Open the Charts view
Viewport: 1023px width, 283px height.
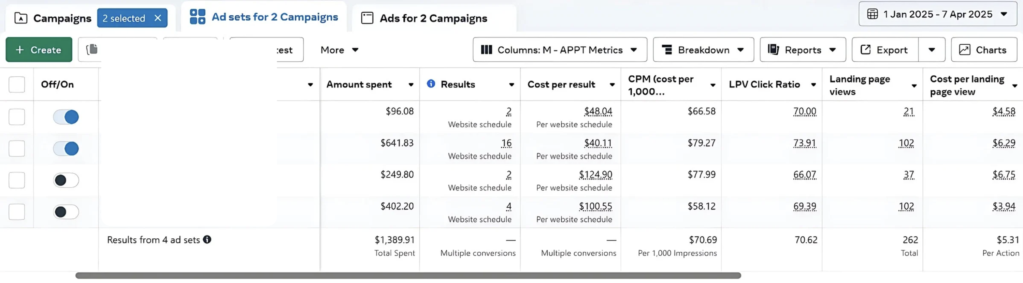(x=984, y=50)
